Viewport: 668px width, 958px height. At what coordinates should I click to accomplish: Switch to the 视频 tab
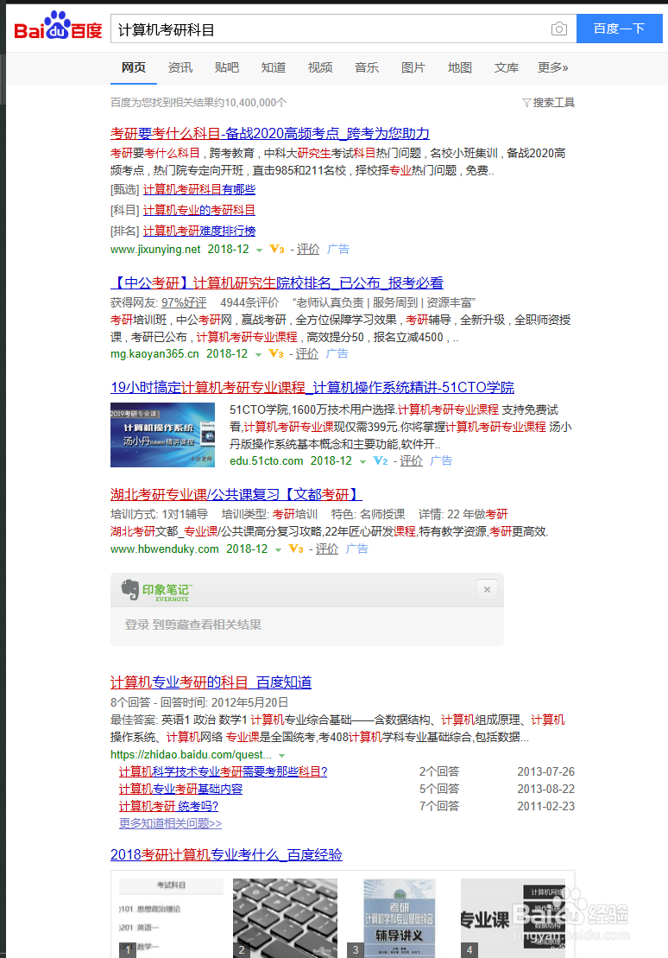pos(320,67)
